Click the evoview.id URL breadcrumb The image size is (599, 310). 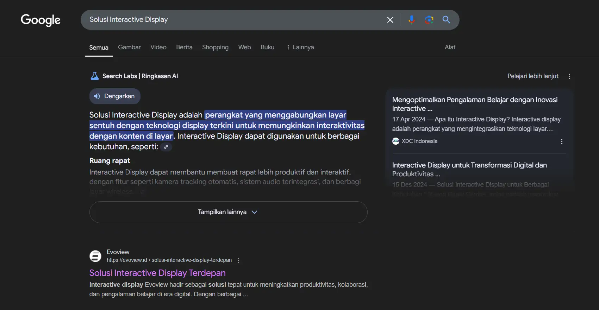(x=169, y=260)
